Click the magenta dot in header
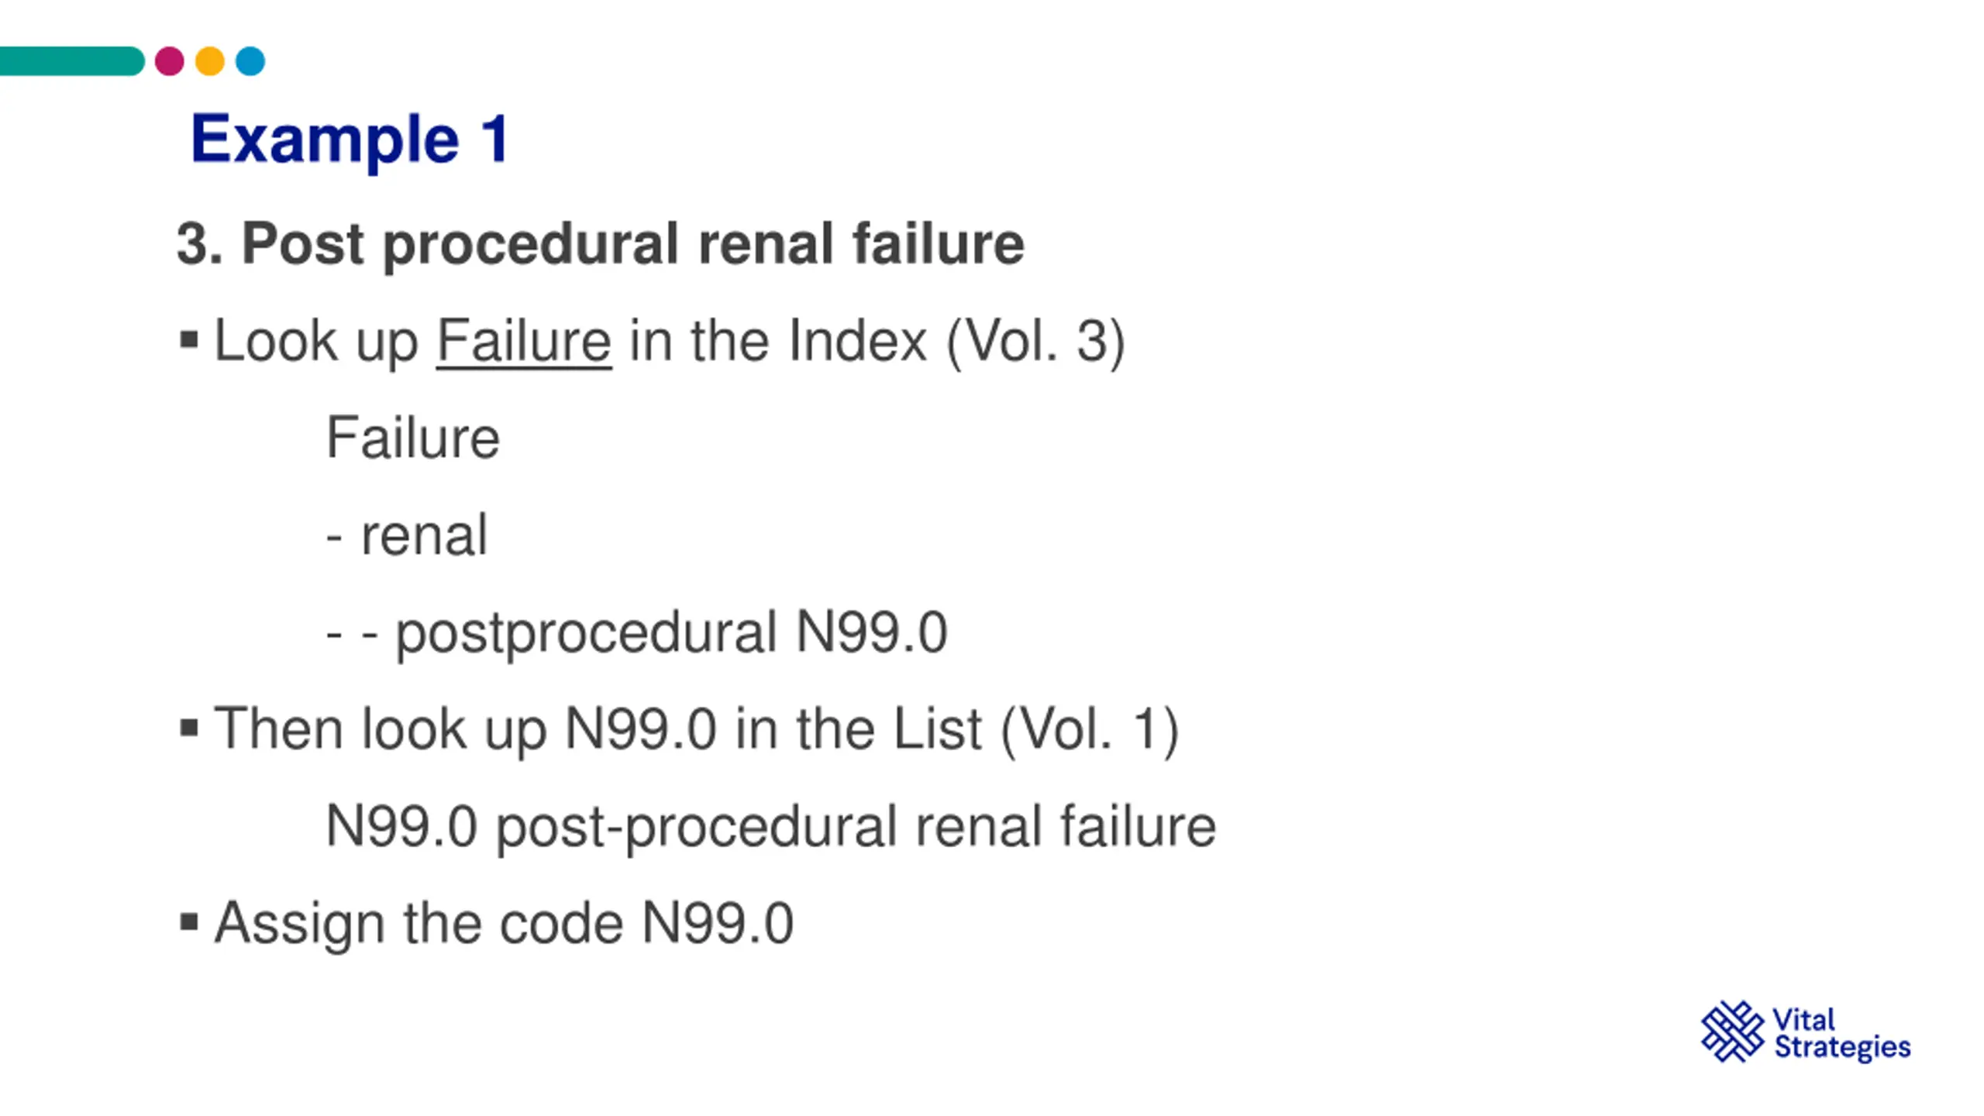The width and height of the screenshot is (1984, 1116). [x=169, y=61]
